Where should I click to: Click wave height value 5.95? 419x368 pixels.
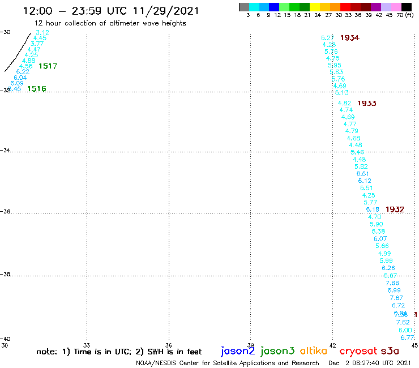coord(335,65)
